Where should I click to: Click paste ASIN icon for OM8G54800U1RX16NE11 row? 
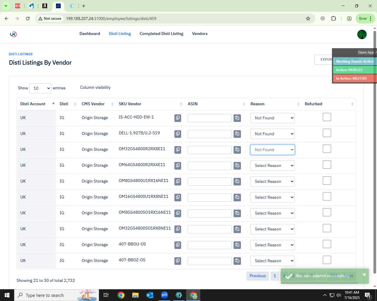(237, 181)
